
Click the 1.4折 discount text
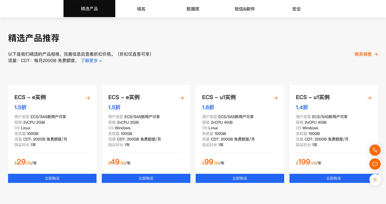click(302, 107)
